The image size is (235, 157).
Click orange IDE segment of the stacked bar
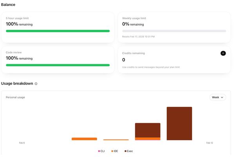point(148,139)
